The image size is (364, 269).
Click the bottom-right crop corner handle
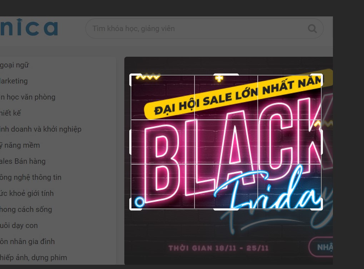point(321,208)
